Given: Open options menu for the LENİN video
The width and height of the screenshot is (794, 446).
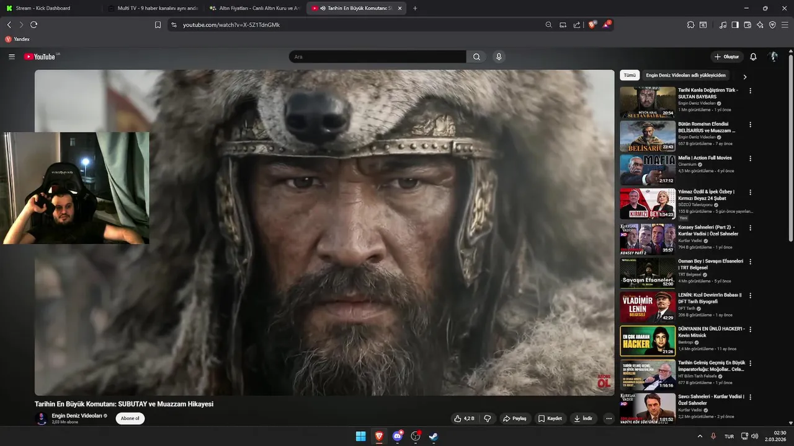Looking at the screenshot, I should tap(750, 295).
